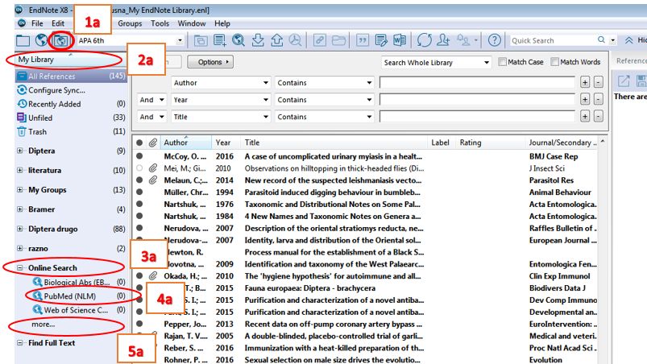This screenshot has height=364, width=647.
Task: Switch to Online Search Mode globe icon
Action: [41, 40]
